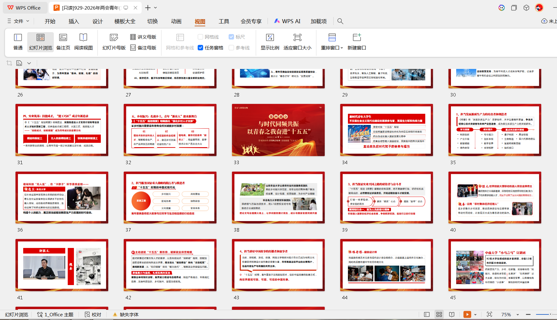Screen dimensions: 557x320
Task: Open the user account avatar
Action: pyautogui.click(x=539, y=8)
